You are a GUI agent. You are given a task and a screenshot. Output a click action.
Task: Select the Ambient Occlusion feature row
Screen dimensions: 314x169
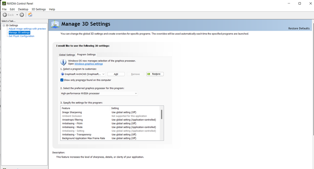[x=110, y=116]
